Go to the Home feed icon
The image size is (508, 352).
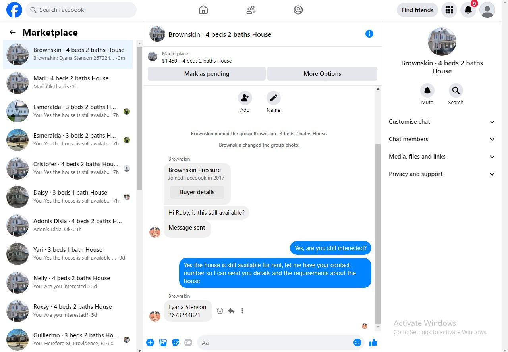pos(203,10)
